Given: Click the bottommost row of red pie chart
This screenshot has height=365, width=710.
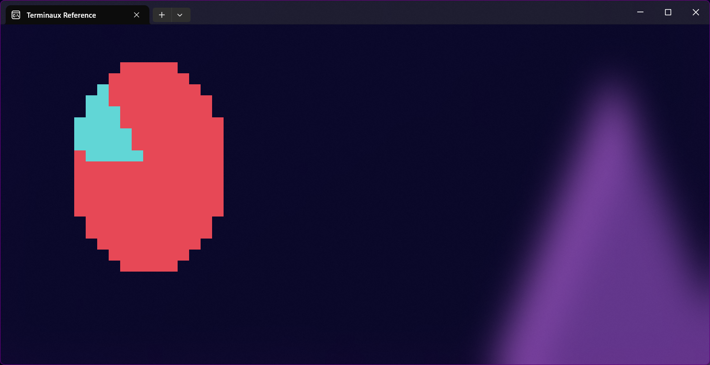Looking at the screenshot, I should pos(149,266).
